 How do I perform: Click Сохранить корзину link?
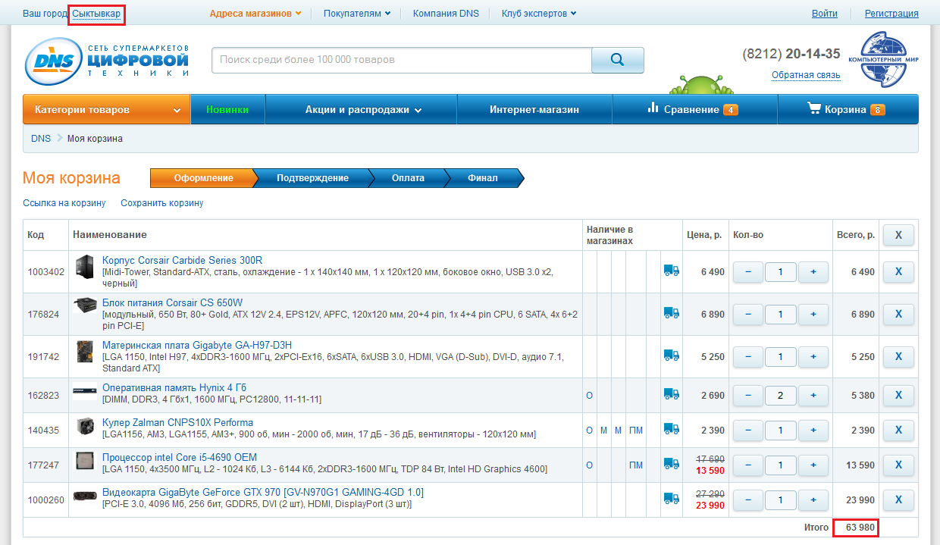(x=162, y=203)
